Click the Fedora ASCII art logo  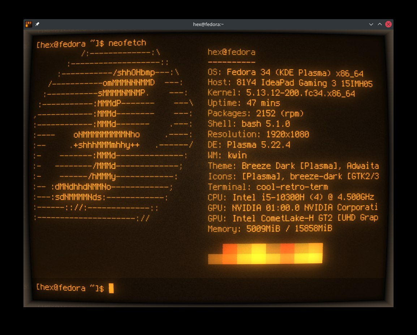113,135
